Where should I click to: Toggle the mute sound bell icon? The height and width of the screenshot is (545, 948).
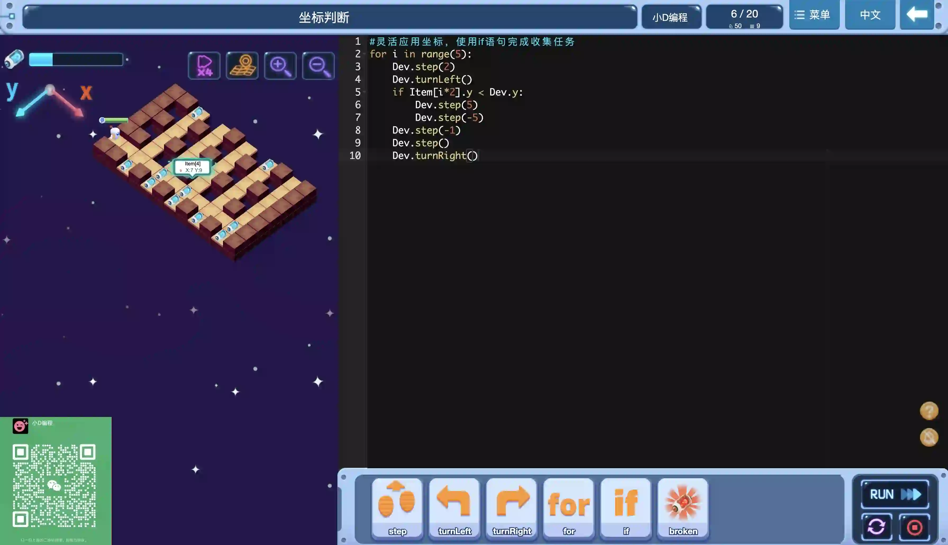click(x=929, y=437)
